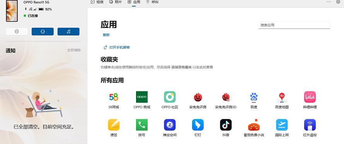Switch to the 短信 tab
The width and height of the screenshot is (344, 144).
pos(97,2)
